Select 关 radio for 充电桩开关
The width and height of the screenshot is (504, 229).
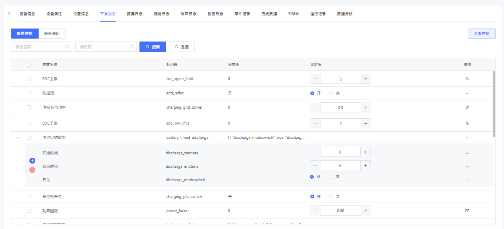pos(331,196)
